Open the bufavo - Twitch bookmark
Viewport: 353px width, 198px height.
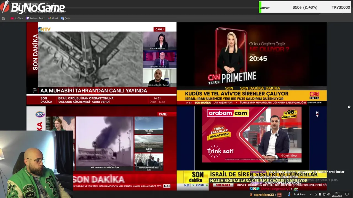click(36, 18)
